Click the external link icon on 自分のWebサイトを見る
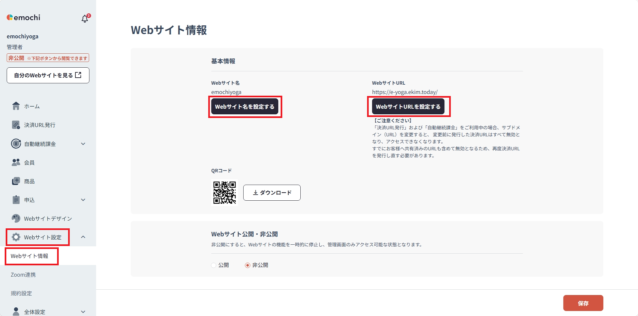The image size is (638, 316). click(x=78, y=75)
